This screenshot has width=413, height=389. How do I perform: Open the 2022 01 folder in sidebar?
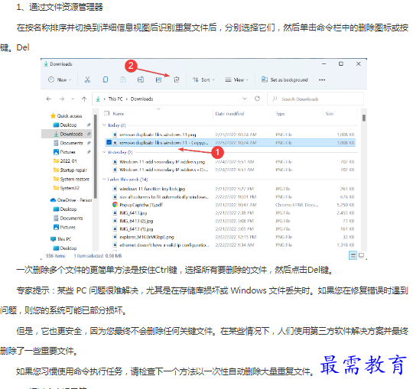(x=65, y=161)
